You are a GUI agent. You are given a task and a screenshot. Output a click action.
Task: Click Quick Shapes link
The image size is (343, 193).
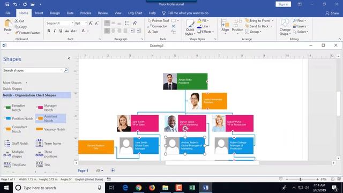pyautogui.click(x=12, y=89)
